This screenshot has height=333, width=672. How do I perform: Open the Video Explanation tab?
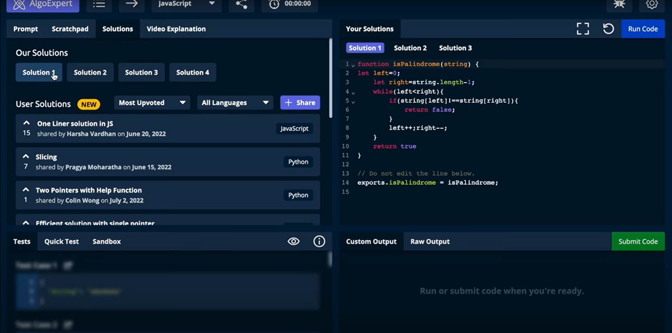(x=176, y=29)
